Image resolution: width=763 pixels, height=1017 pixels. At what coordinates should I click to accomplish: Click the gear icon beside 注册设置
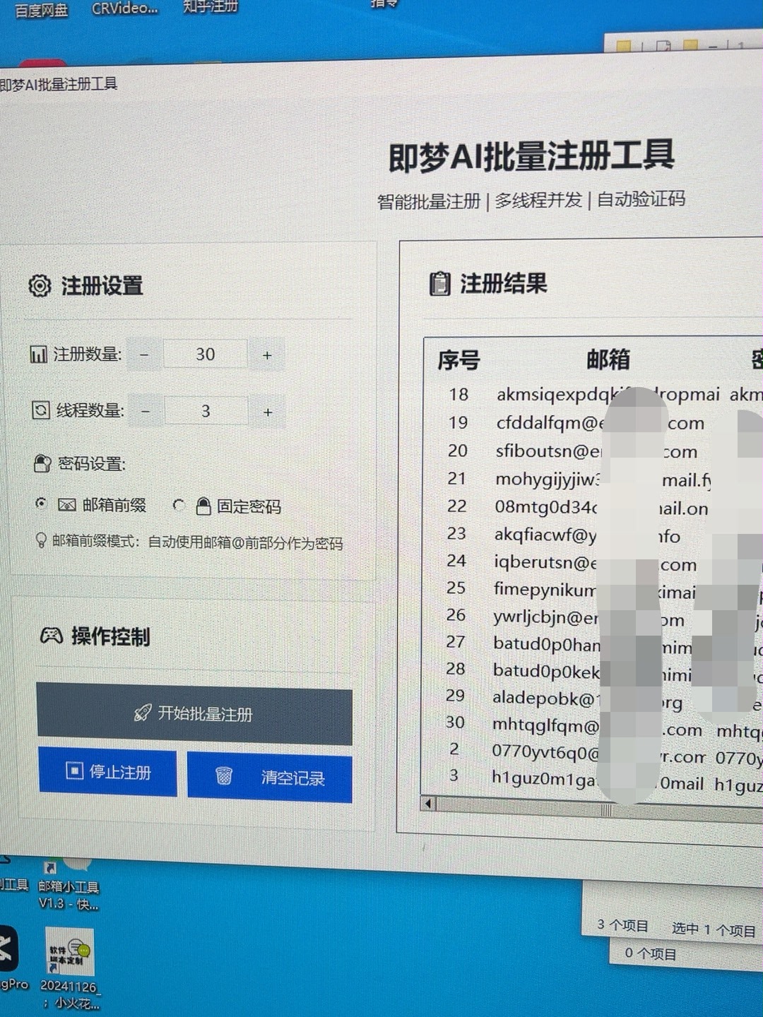(40, 286)
